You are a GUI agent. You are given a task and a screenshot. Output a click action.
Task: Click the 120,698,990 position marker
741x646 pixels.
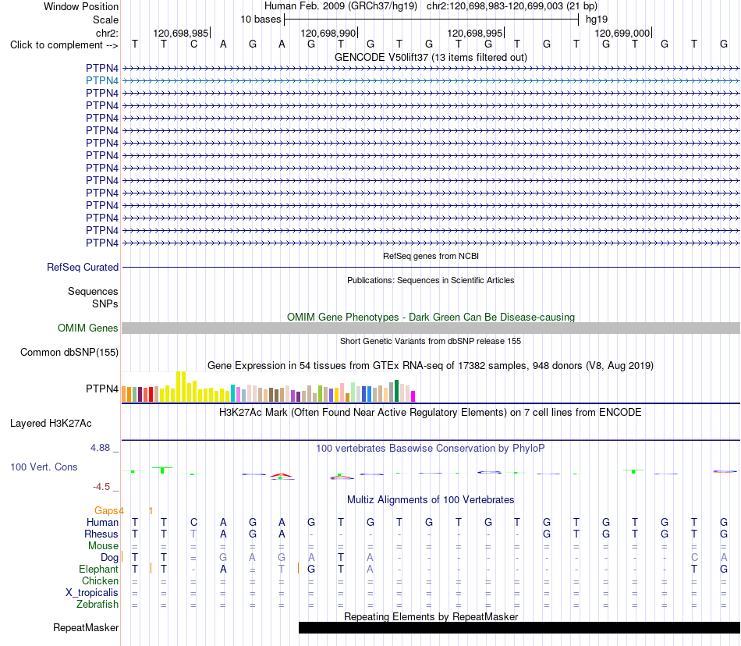tap(328, 33)
